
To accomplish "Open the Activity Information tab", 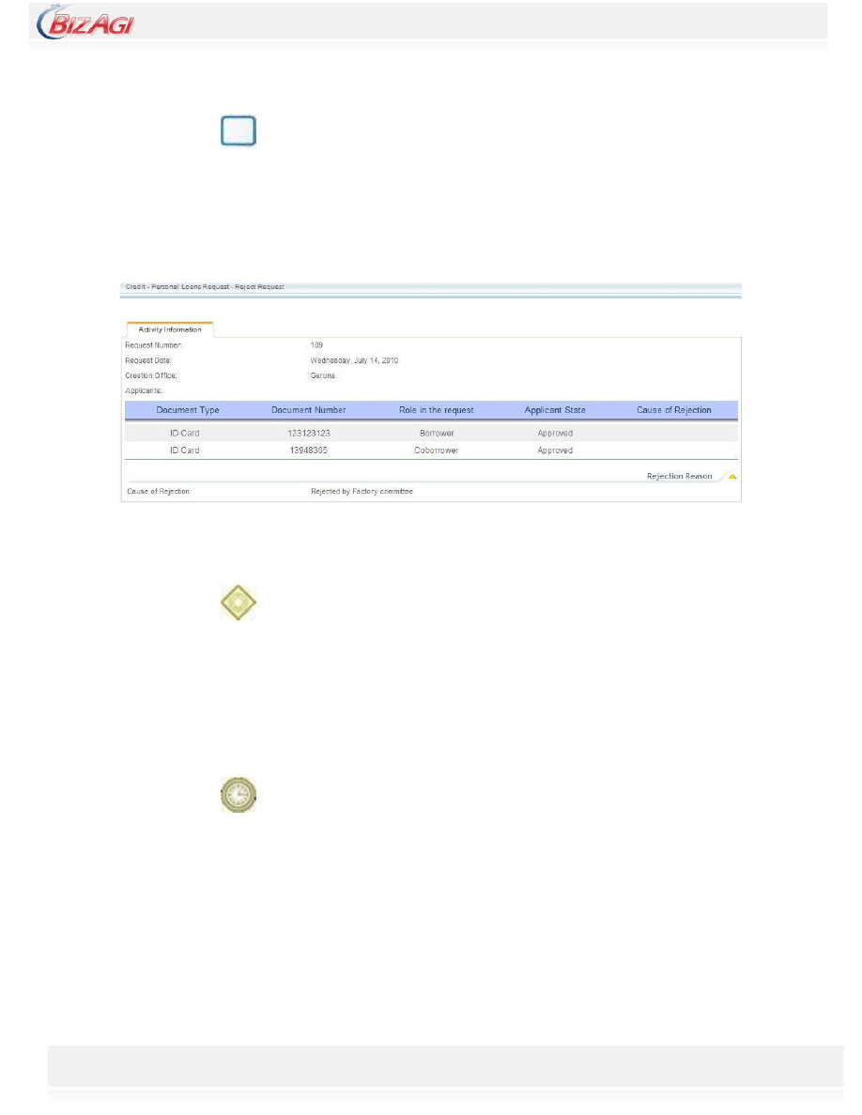I will [169, 329].
